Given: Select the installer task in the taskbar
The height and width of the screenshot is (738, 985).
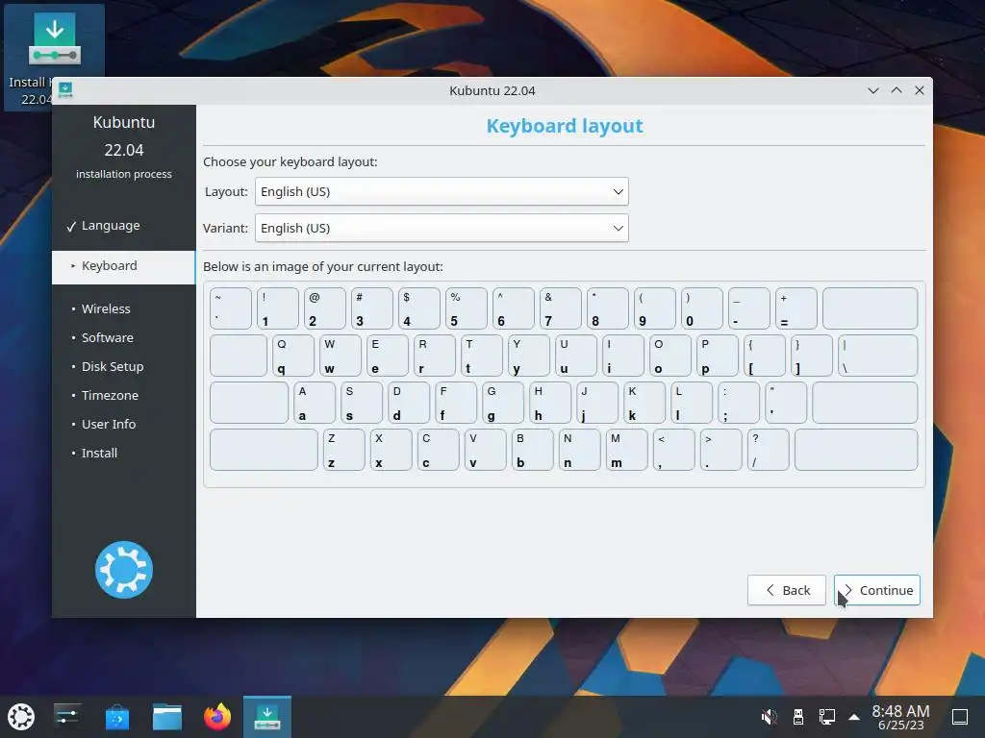Looking at the screenshot, I should 267,717.
